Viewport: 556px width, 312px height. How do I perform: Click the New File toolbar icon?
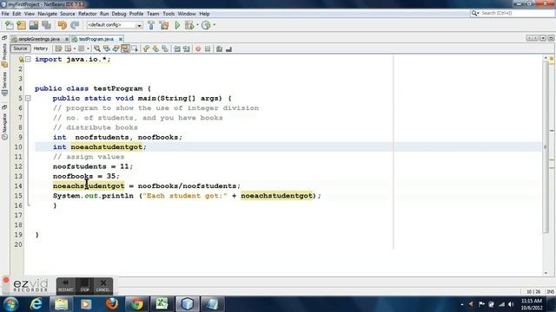[x=10, y=25]
